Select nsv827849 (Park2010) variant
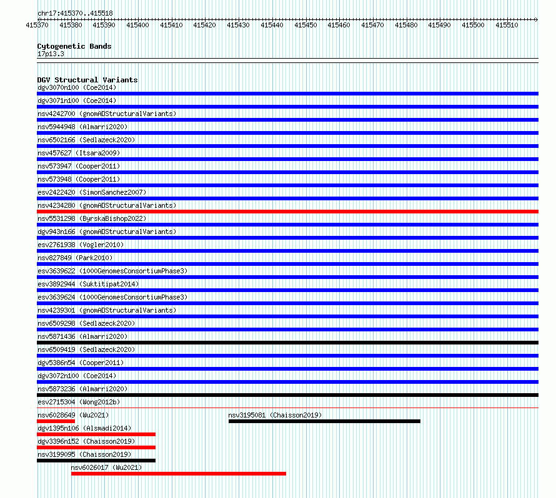556x498 pixels. (75, 258)
